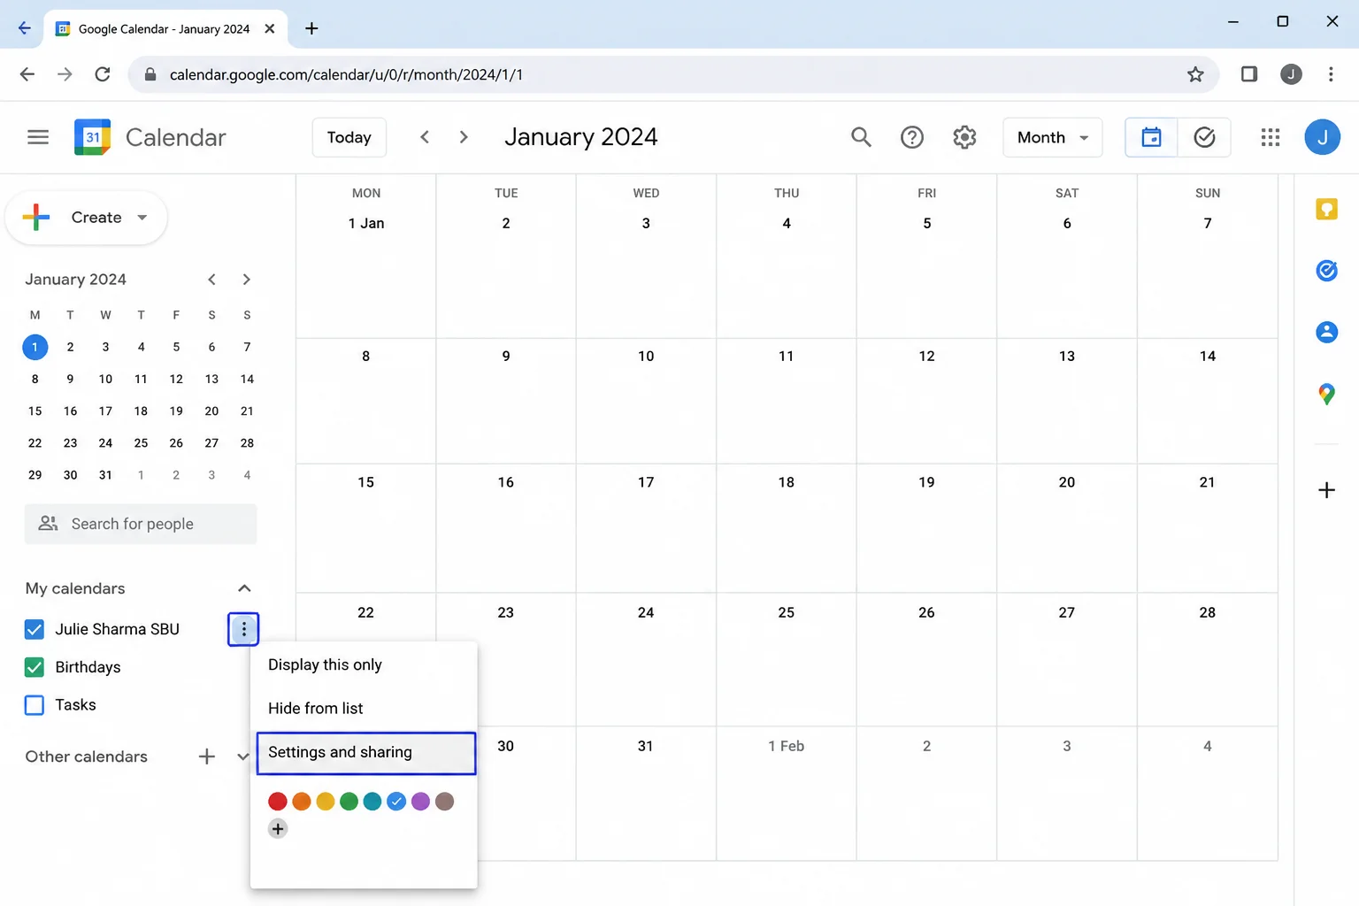Click the Search for people field
Screen dimensions: 1359x906
point(141,524)
